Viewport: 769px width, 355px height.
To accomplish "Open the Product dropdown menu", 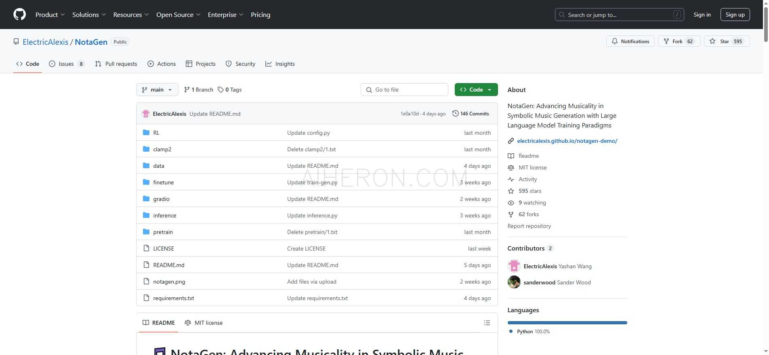I will [50, 15].
